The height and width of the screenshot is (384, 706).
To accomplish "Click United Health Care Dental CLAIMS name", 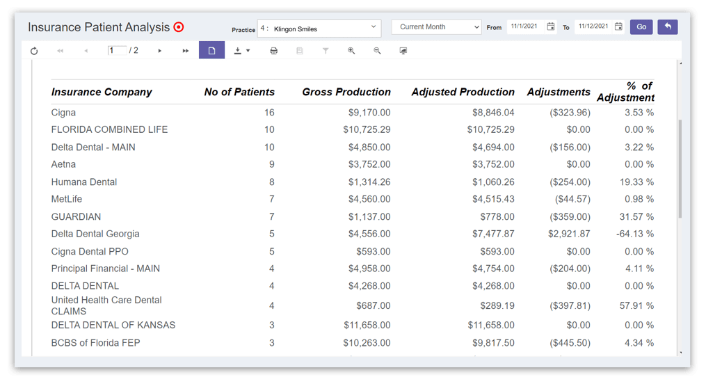I will pos(106,305).
